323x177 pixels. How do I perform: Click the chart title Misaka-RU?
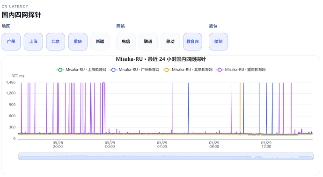161,59
